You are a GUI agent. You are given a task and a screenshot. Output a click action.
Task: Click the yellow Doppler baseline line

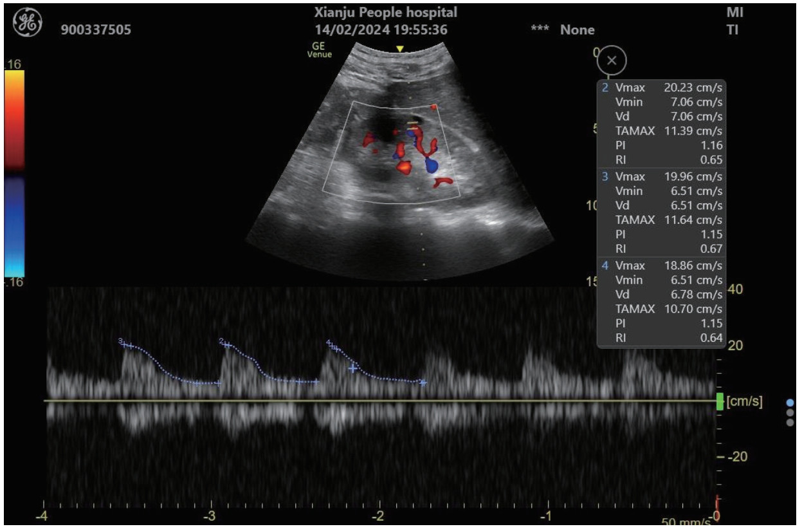pyautogui.click(x=386, y=401)
